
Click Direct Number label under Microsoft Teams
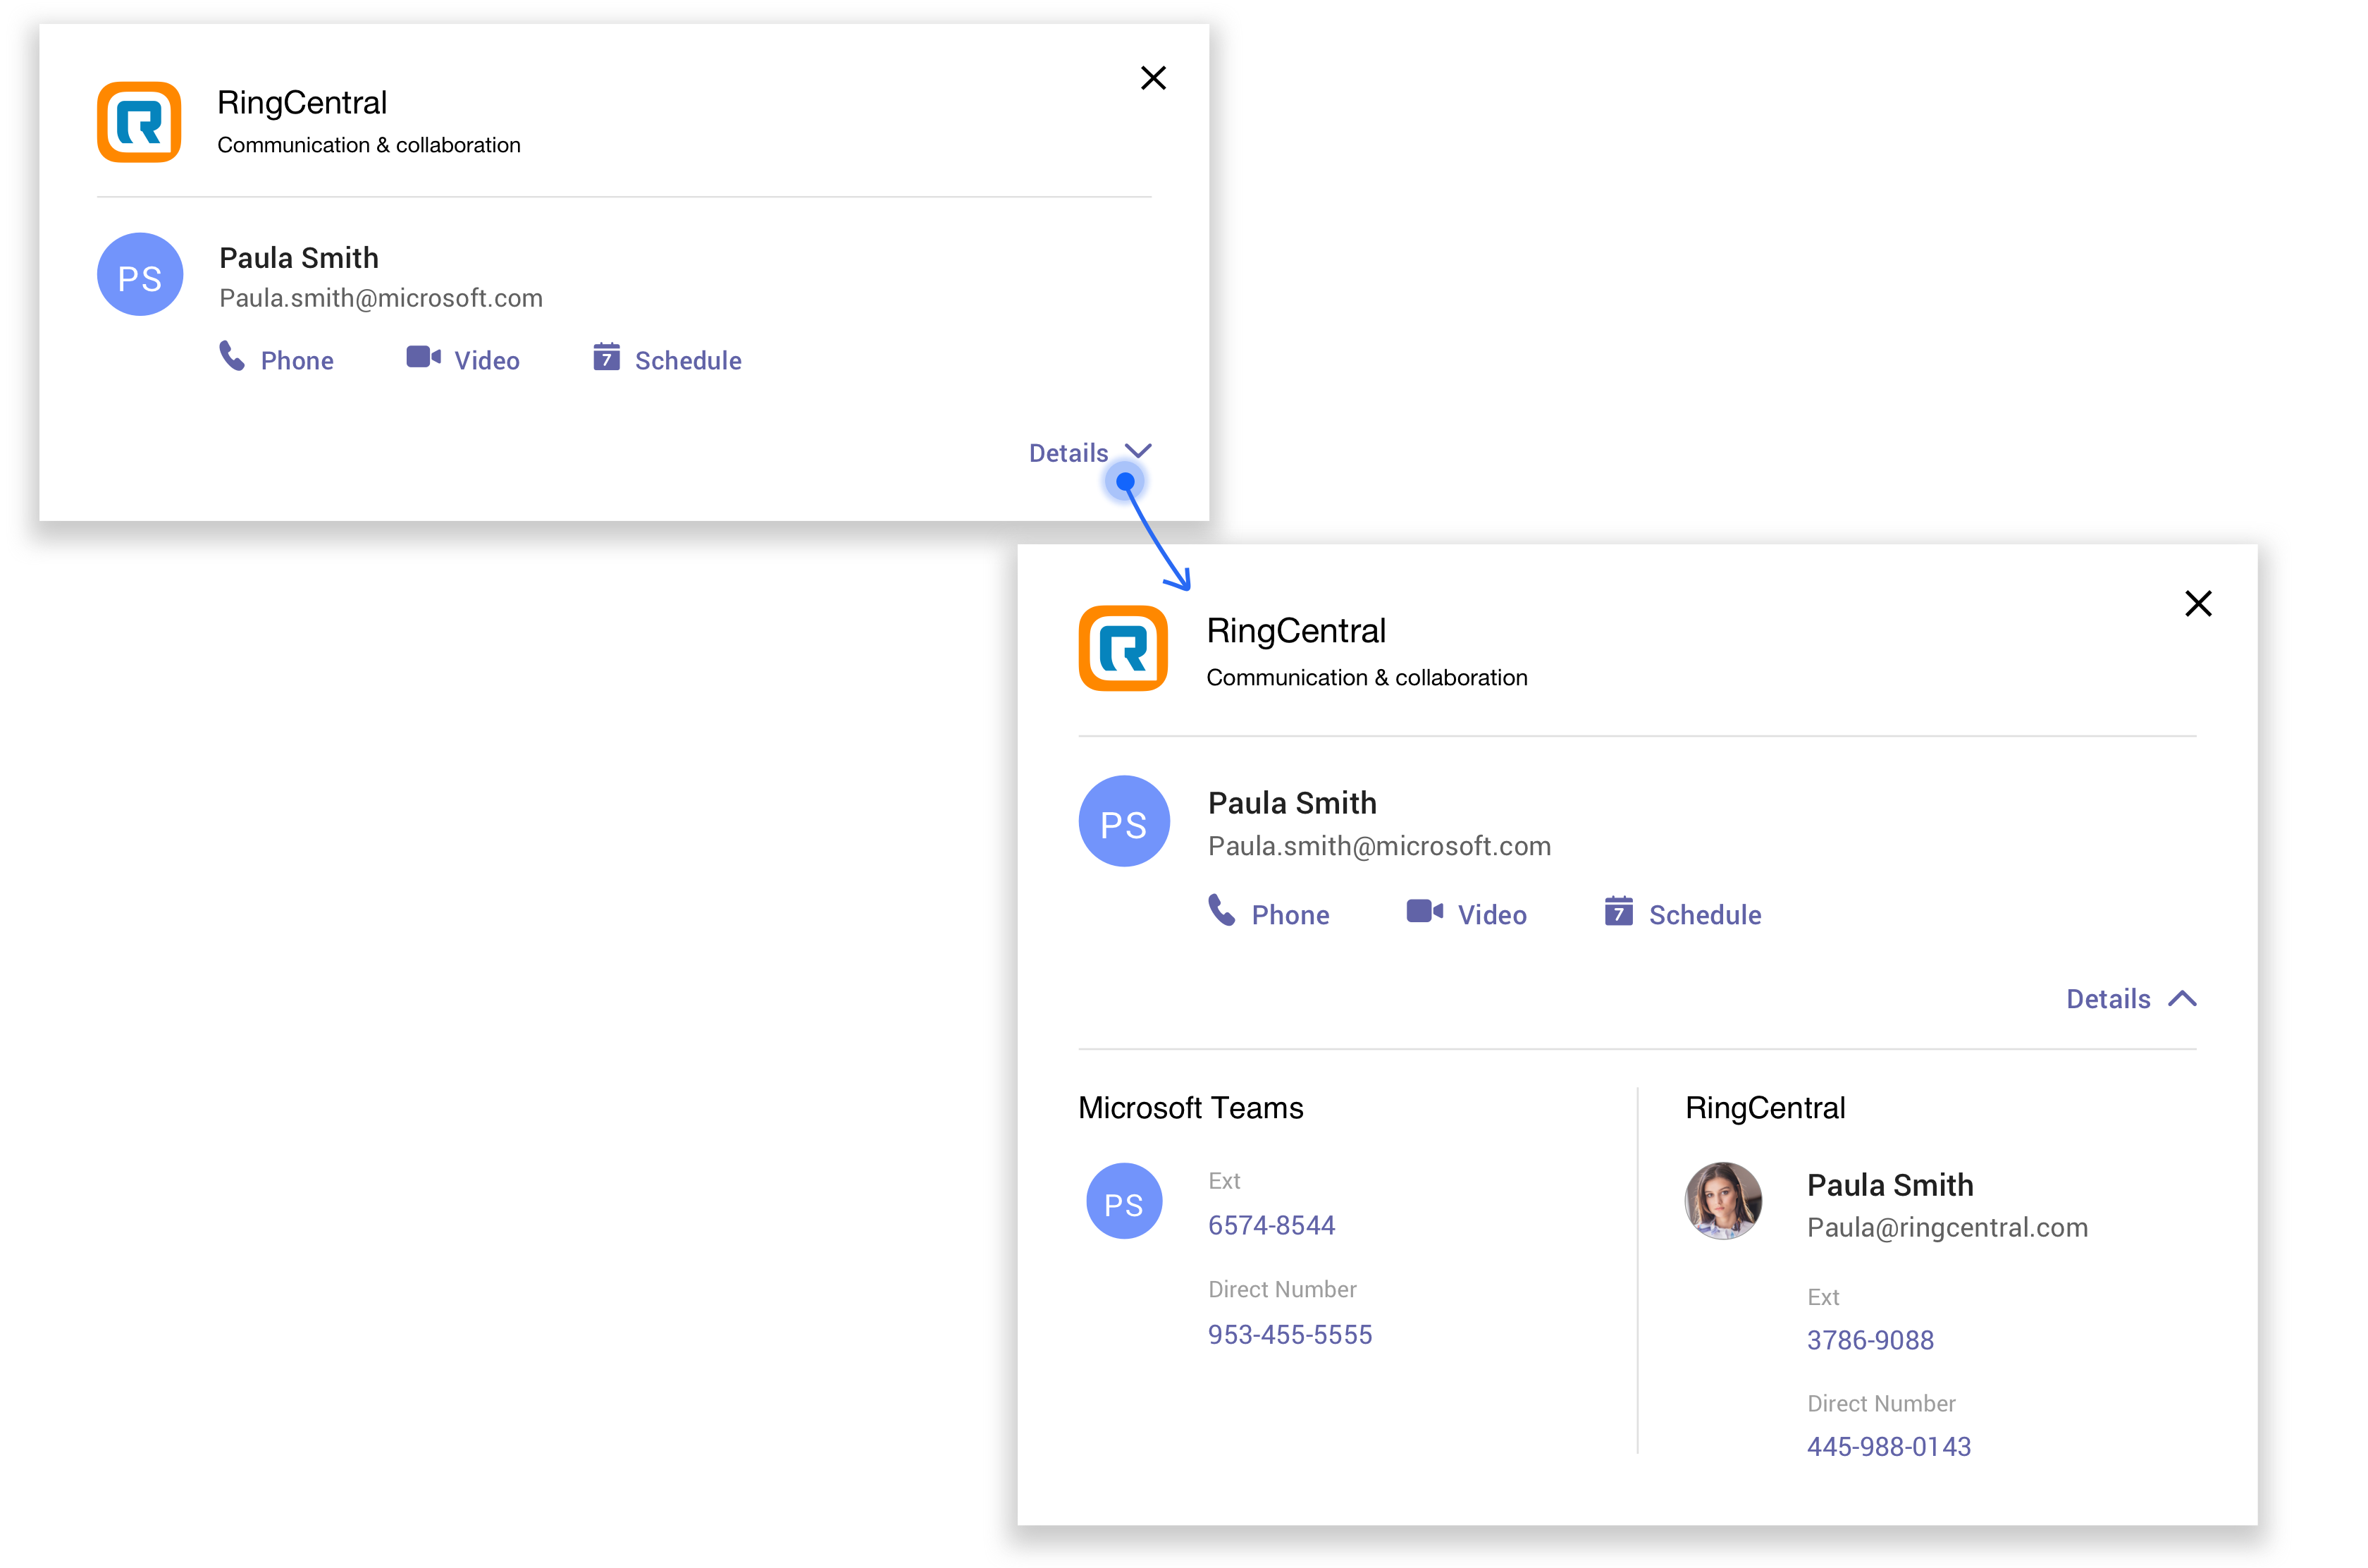click(x=1281, y=1289)
